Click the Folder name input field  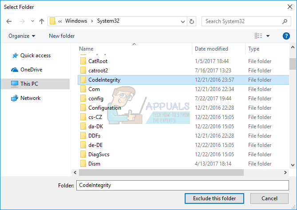tap(182, 185)
